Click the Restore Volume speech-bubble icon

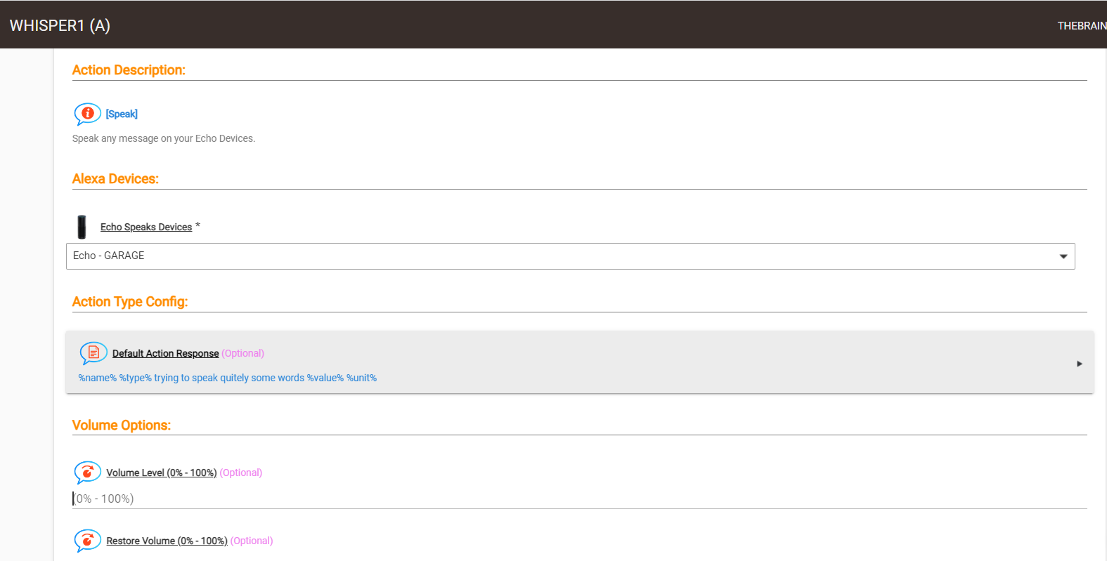tap(87, 541)
